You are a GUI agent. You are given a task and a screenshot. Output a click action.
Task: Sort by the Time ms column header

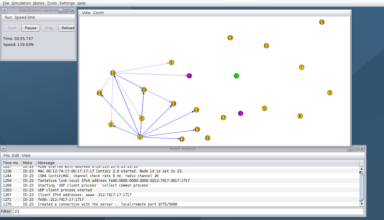[10, 163]
